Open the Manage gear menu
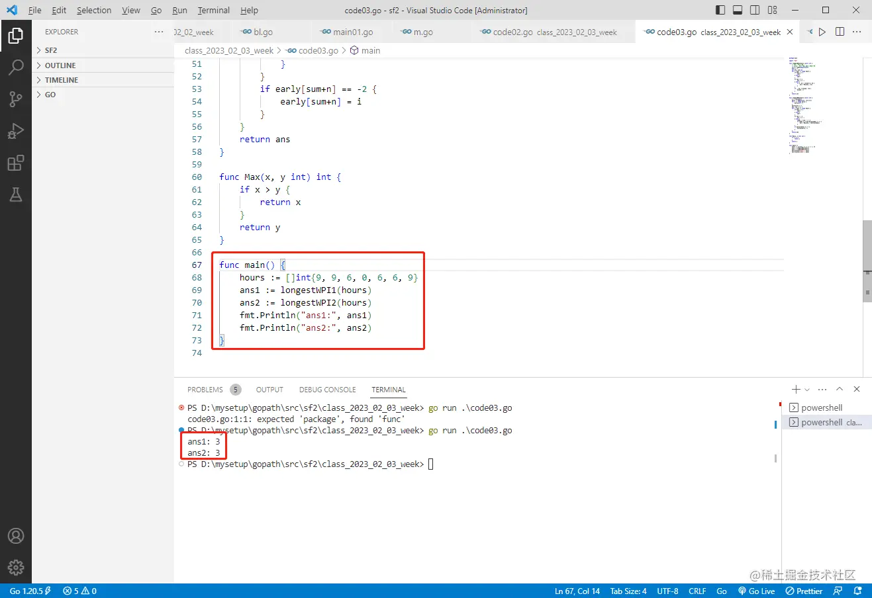872x598 pixels. (16, 568)
